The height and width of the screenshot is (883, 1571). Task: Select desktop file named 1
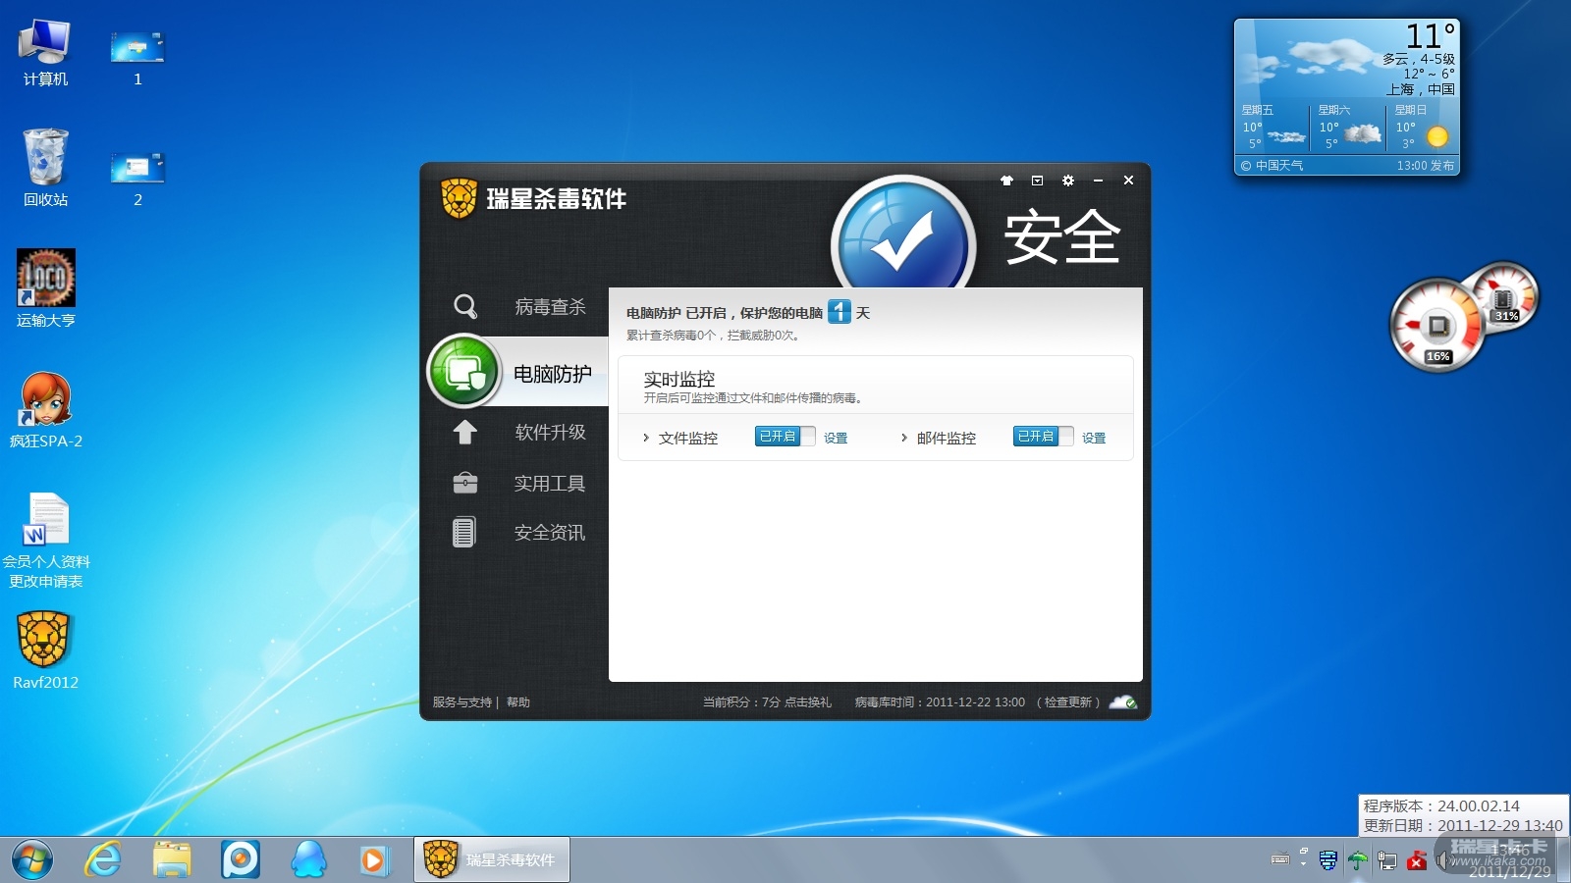(137, 57)
